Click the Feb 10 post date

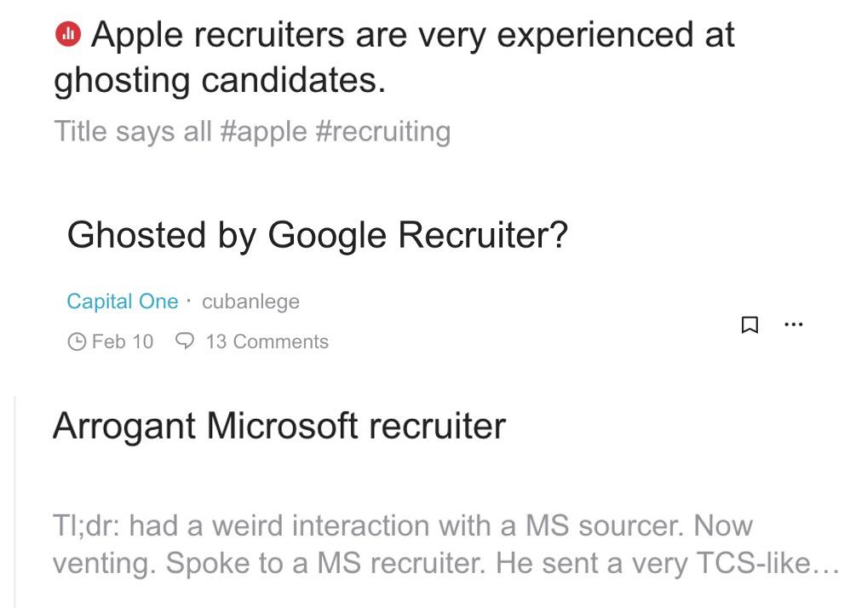tap(123, 342)
